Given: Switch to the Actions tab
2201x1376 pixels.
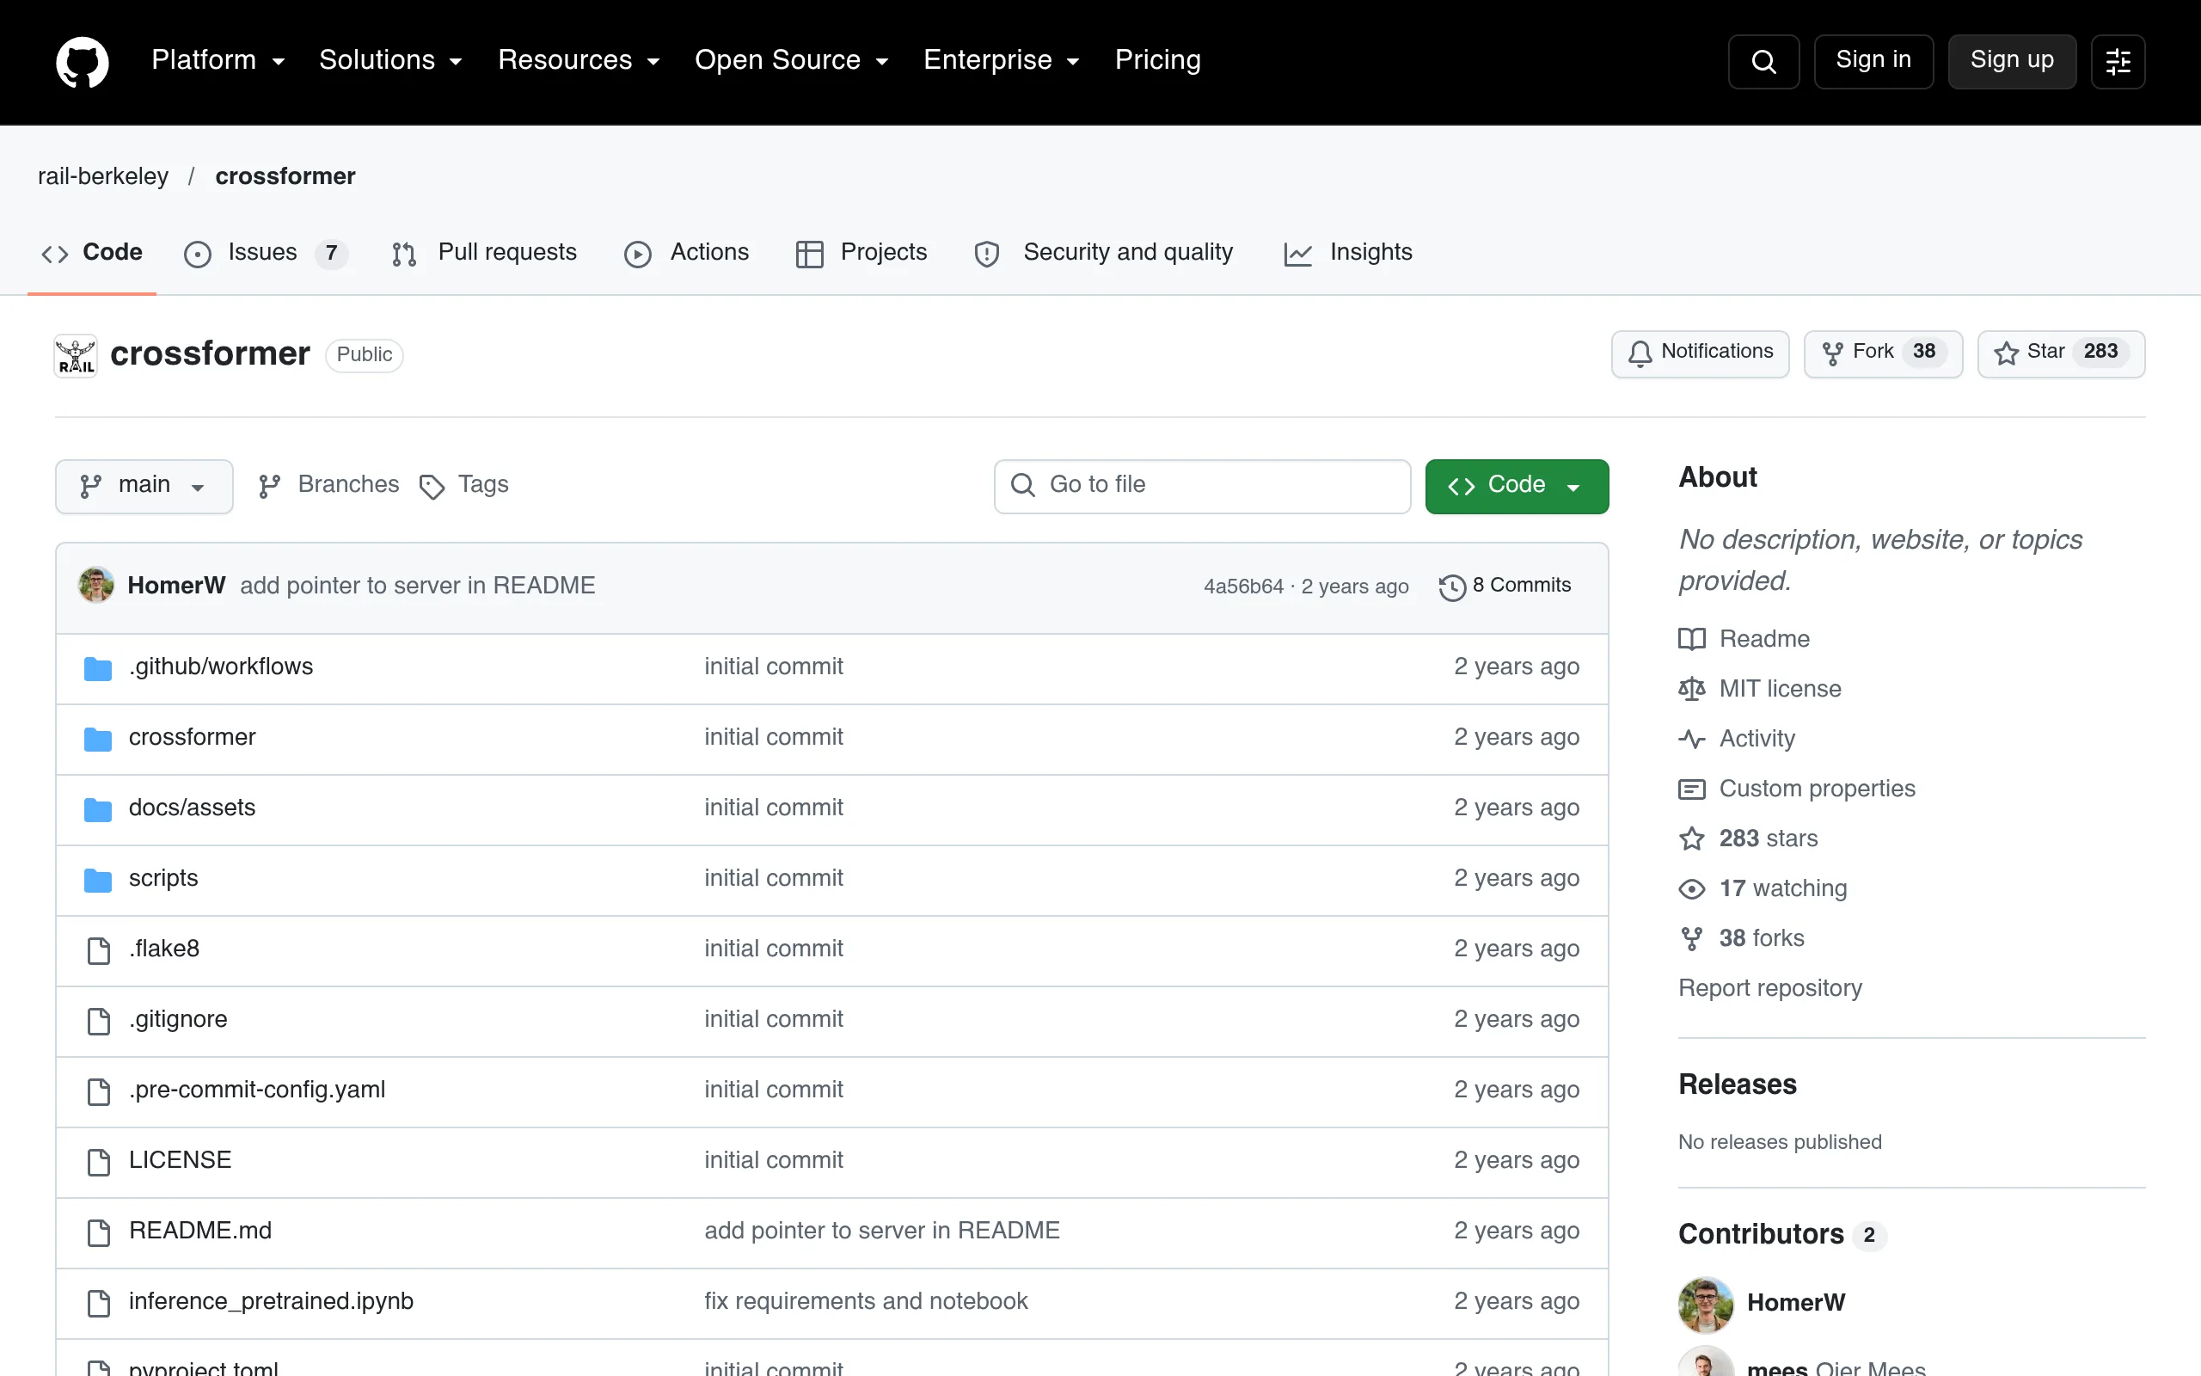Looking at the screenshot, I should pyautogui.click(x=686, y=253).
